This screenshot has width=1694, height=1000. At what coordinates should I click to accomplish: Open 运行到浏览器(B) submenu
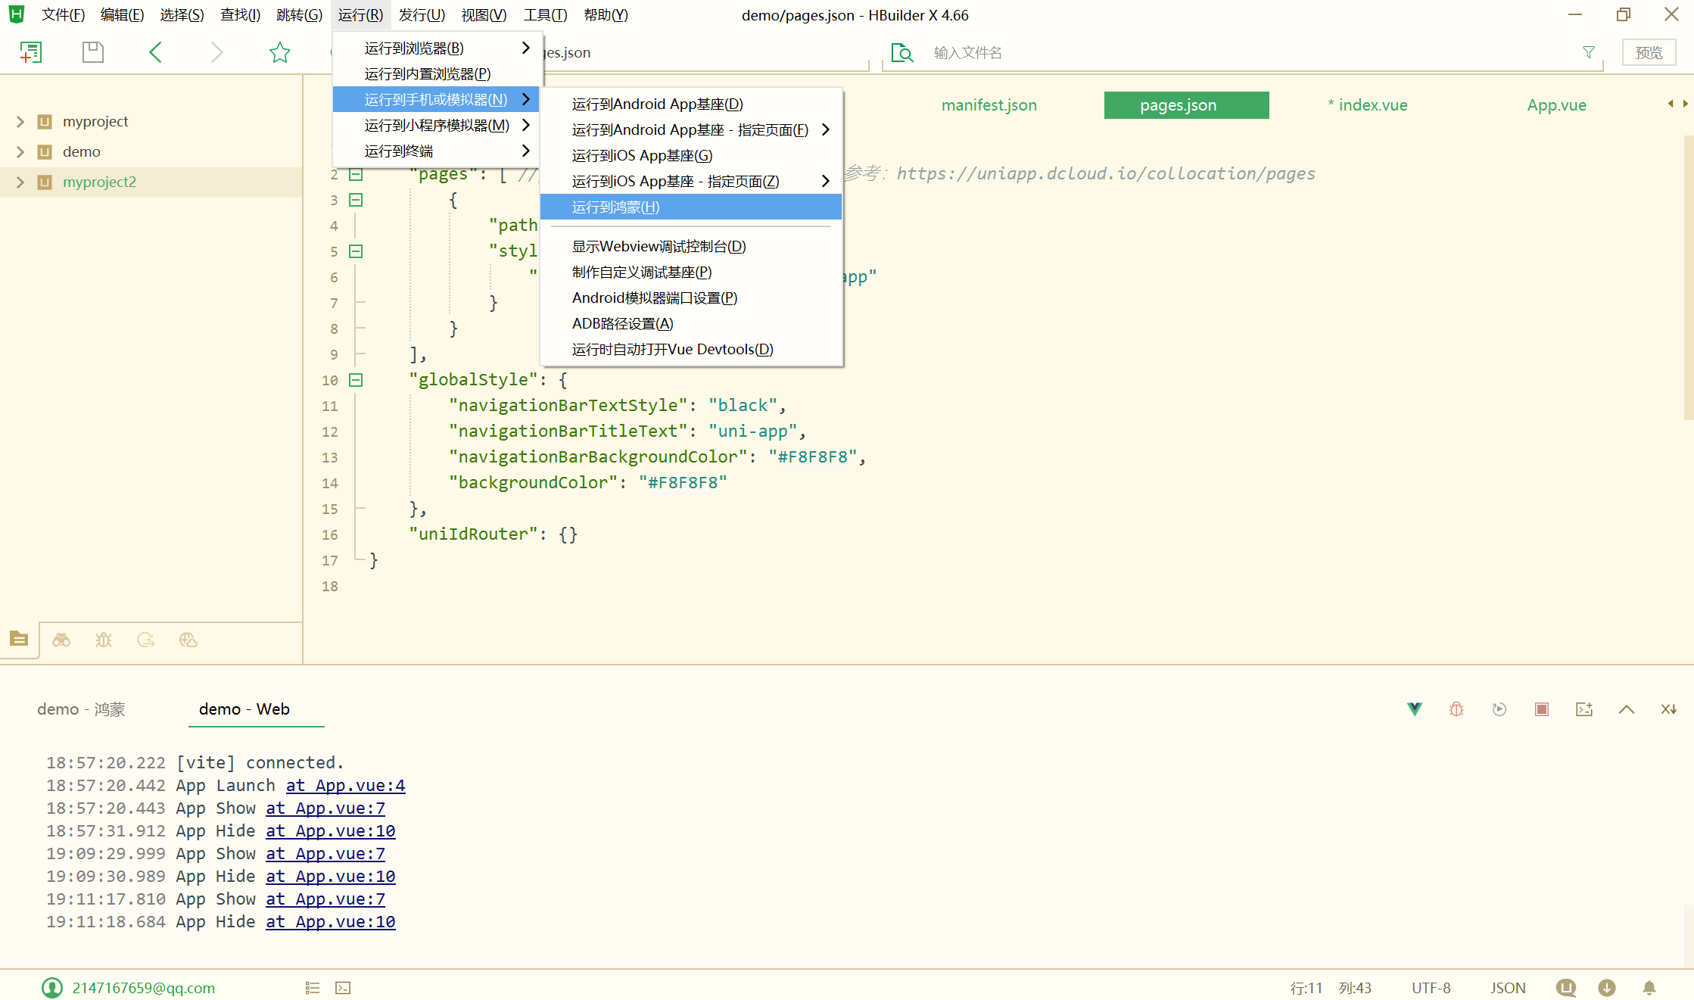438,48
